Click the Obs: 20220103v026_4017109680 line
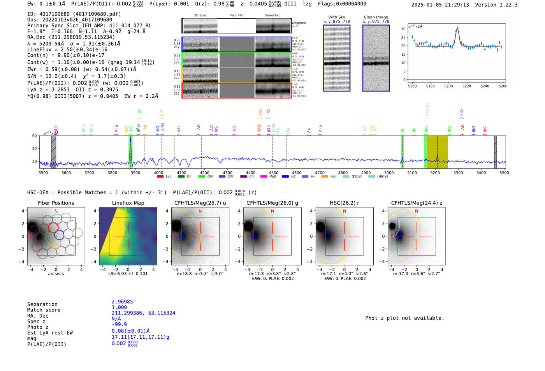 click(x=70, y=19)
